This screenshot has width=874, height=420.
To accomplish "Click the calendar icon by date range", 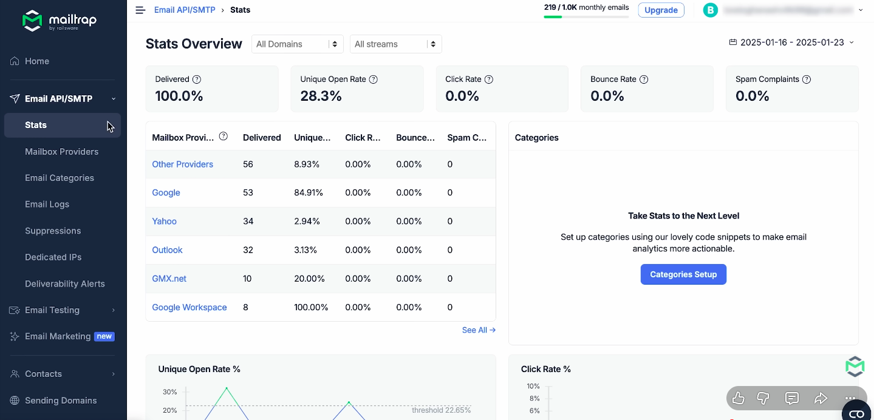I will (x=733, y=42).
